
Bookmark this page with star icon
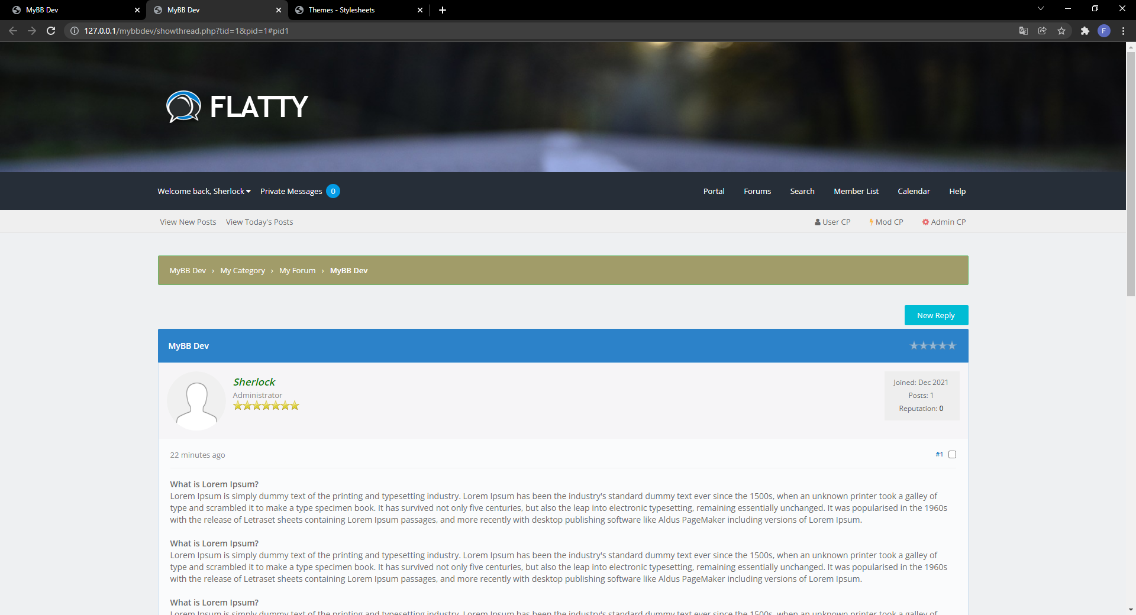coord(1061,31)
